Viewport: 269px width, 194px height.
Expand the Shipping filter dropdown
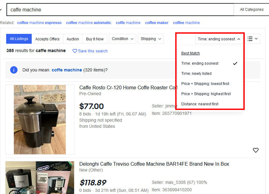(x=151, y=39)
